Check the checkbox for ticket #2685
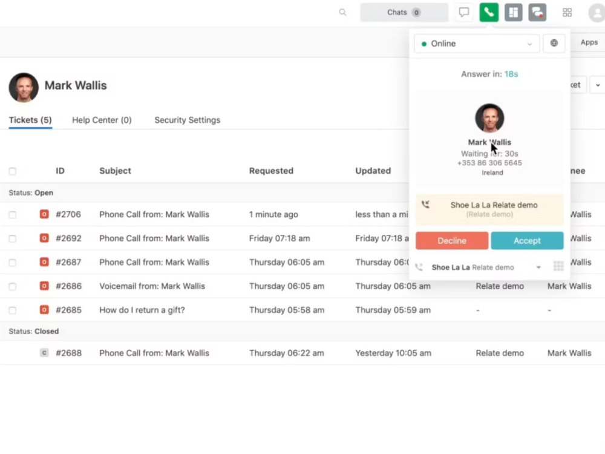The height and width of the screenshot is (454, 605). coord(12,310)
